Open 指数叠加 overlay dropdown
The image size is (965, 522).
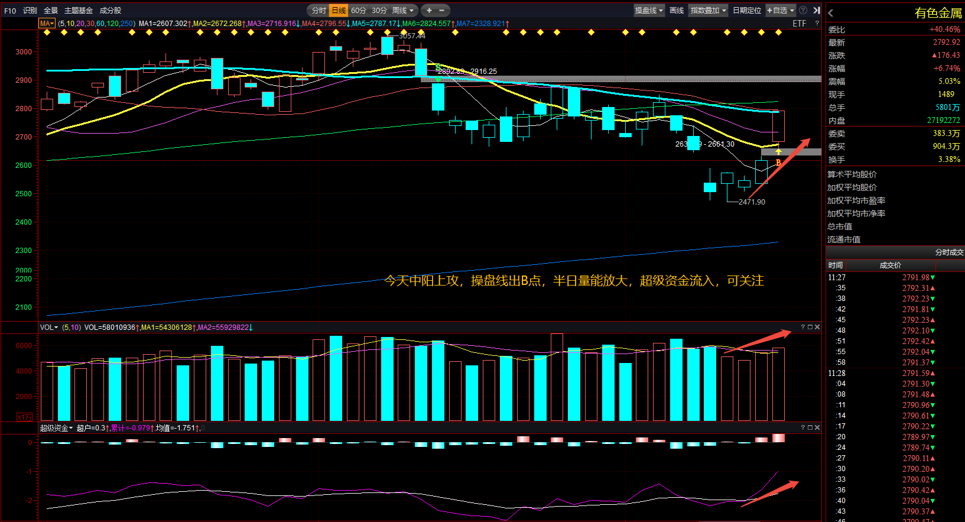pyautogui.click(x=709, y=11)
